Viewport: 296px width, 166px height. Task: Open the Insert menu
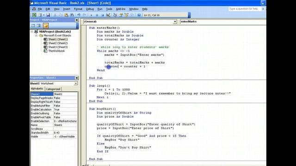67,9
